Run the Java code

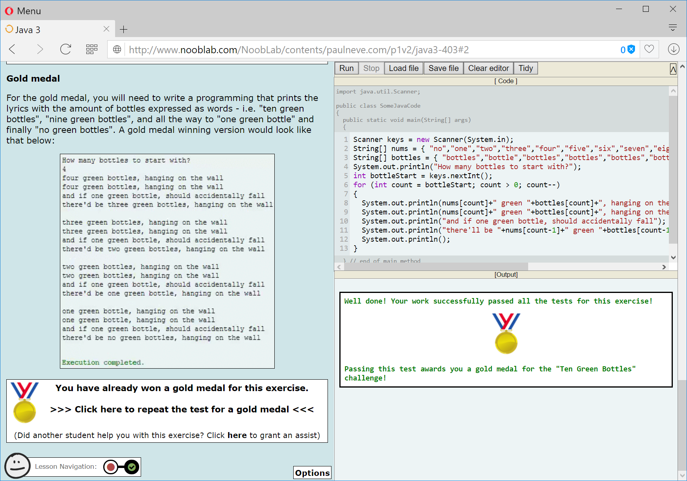[x=346, y=68]
